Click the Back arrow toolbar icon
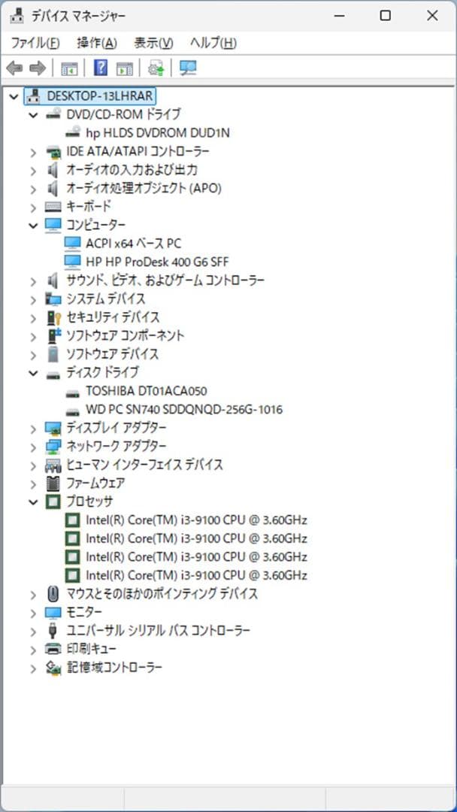 point(14,68)
